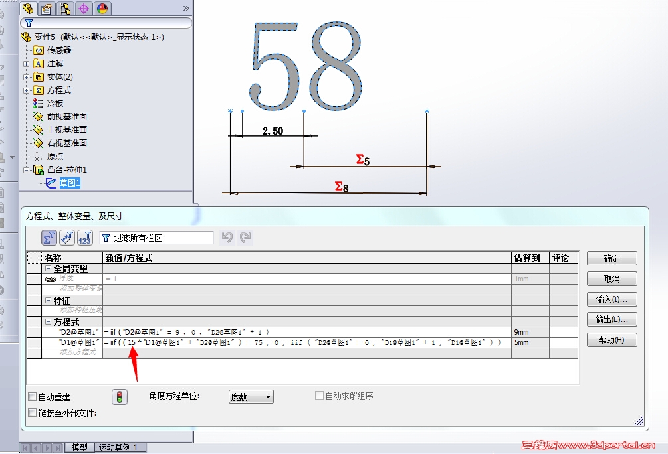The height and width of the screenshot is (454, 668).
Task: Select the 厚度 variable name cell
Action: tap(72, 279)
